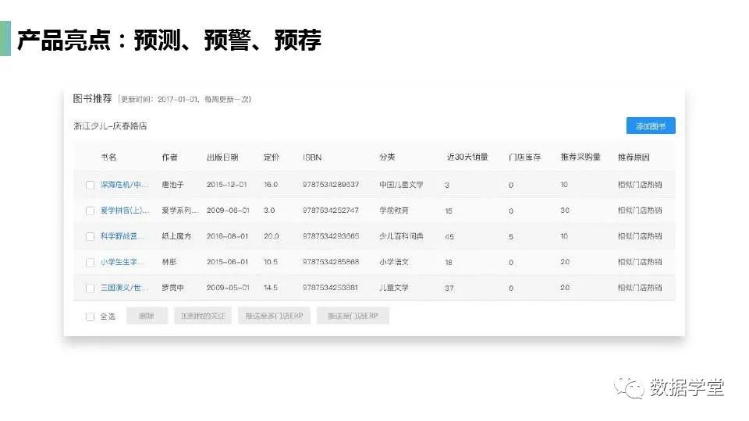This screenshot has width=749, height=421.
Task: Open the 深海危机 book title link
Action: (124, 185)
